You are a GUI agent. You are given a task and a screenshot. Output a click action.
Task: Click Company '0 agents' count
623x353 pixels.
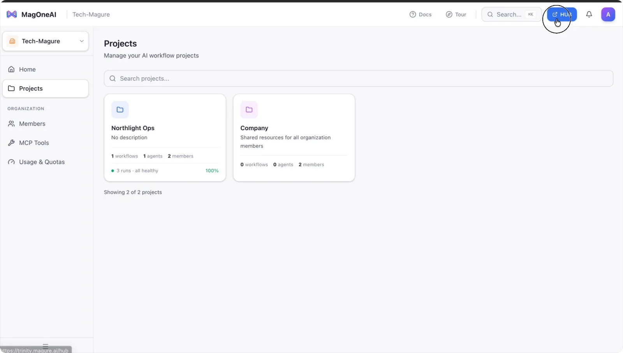coord(283,164)
